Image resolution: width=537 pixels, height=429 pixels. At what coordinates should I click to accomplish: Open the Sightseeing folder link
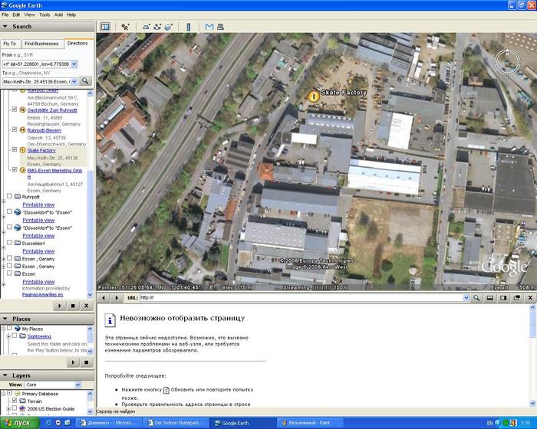point(39,336)
